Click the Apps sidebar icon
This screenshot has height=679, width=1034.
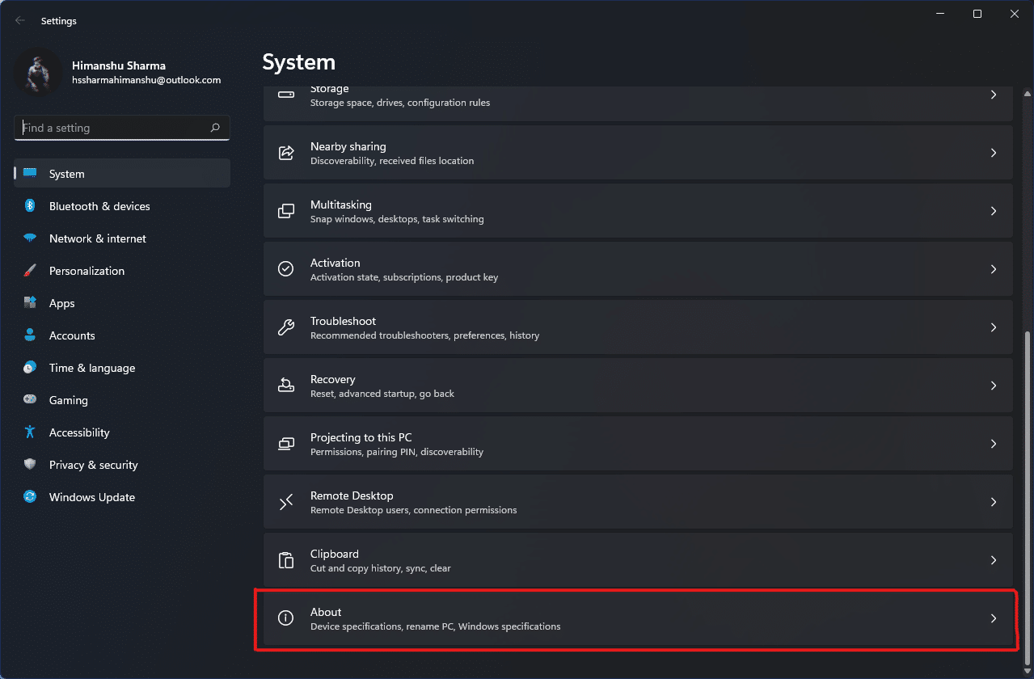30,303
